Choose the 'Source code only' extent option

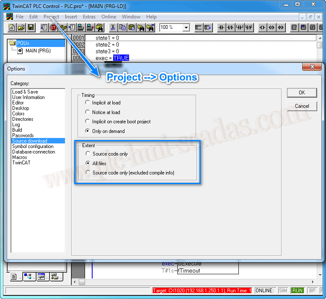(88, 154)
